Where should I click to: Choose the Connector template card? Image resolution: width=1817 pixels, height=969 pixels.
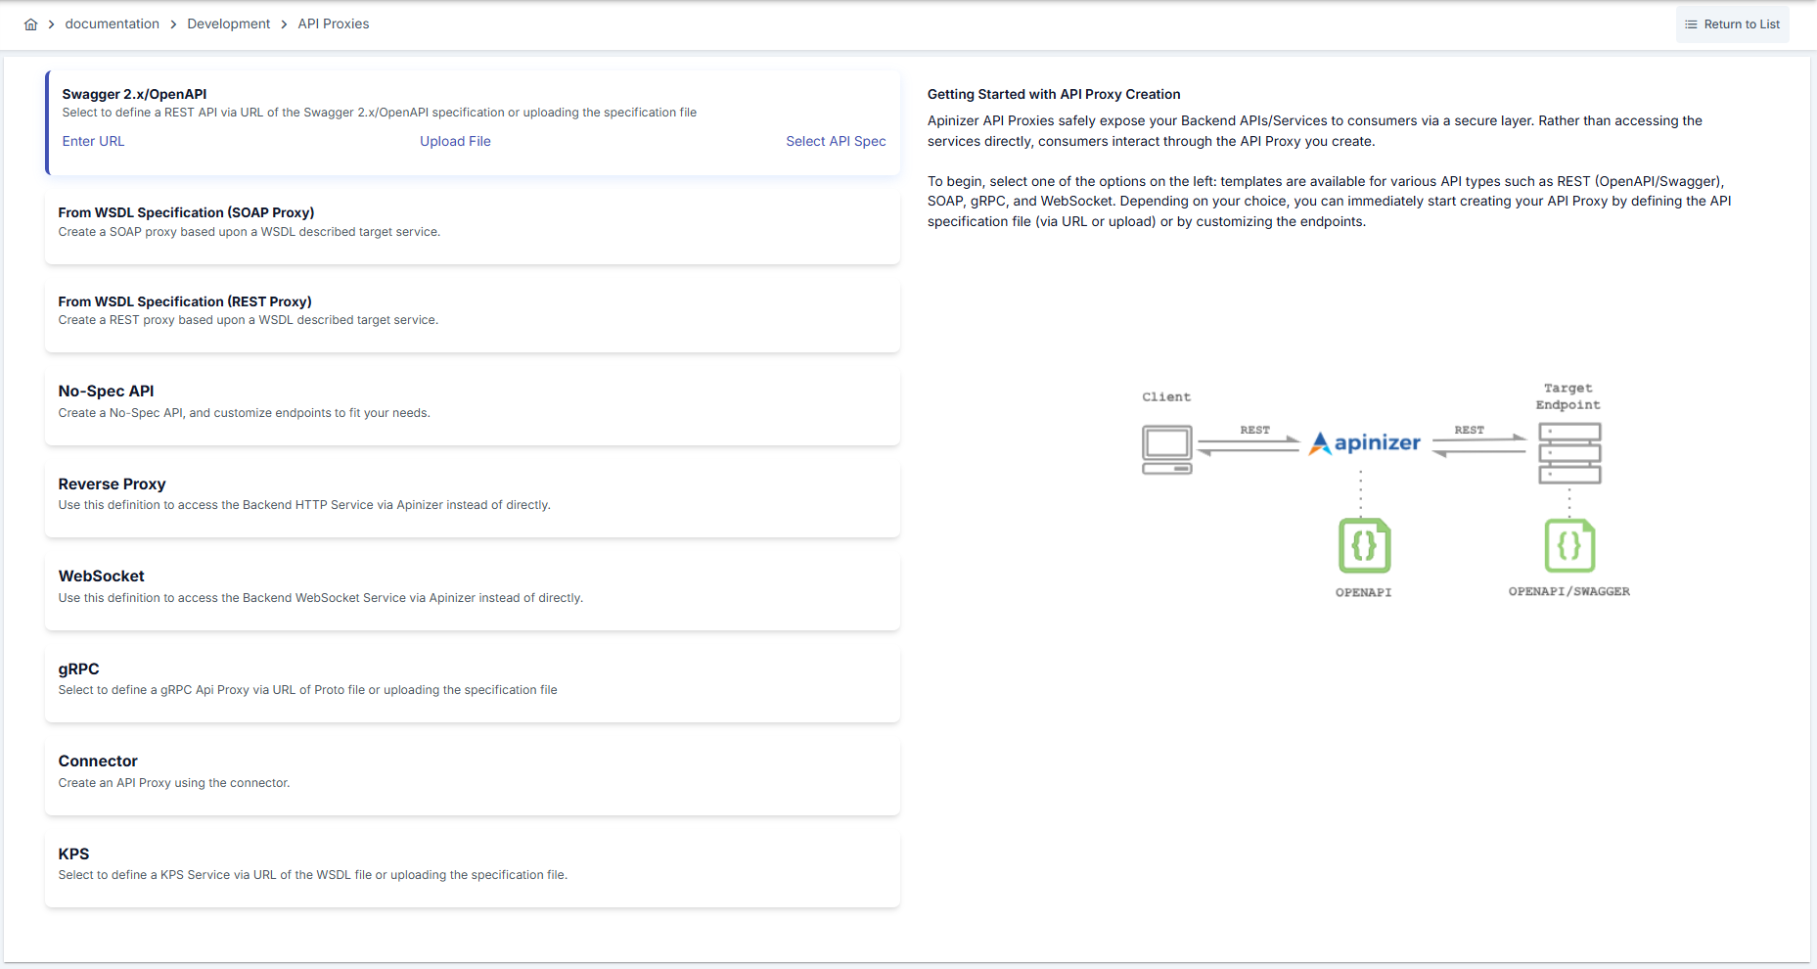(x=473, y=775)
